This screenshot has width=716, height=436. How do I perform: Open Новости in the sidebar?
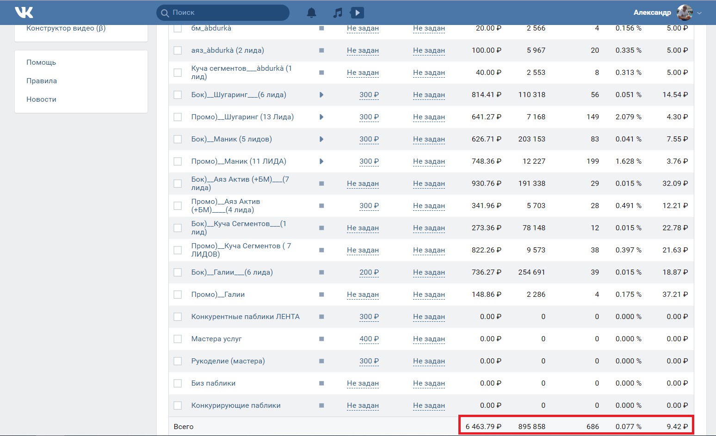[41, 99]
